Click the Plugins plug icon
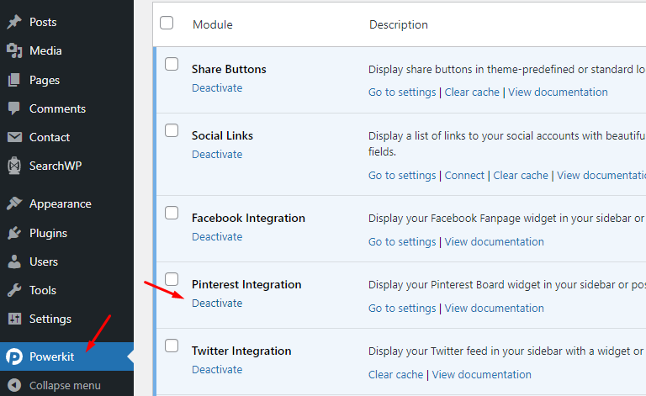This screenshot has width=646, height=396. [14, 233]
